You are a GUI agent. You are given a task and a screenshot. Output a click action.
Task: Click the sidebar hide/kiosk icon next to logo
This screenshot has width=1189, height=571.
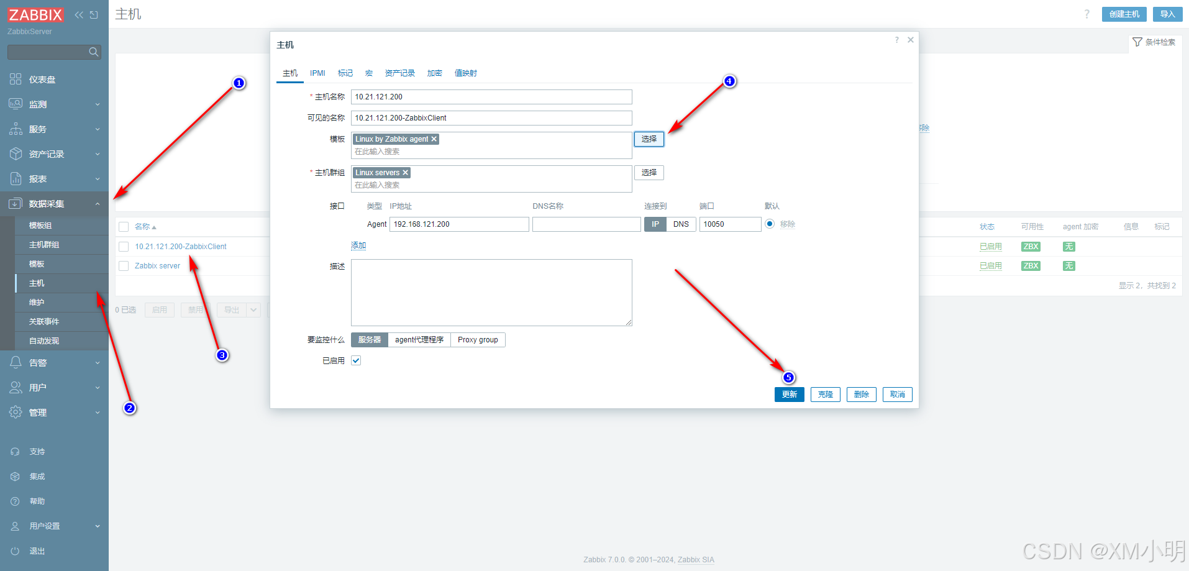pos(94,15)
